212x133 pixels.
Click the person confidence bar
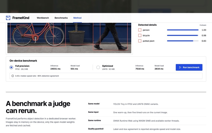pyautogui.click(x=183, y=30)
